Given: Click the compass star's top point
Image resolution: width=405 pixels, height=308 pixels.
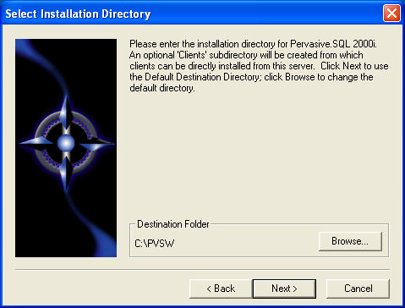Looking at the screenshot, I should tap(66, 112).
